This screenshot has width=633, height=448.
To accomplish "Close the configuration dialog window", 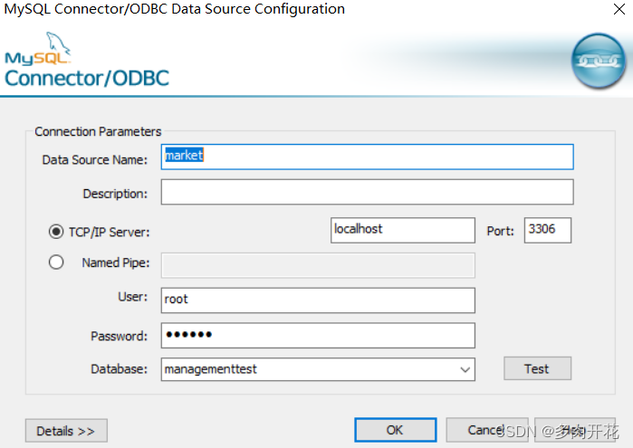I will point(619,9).
